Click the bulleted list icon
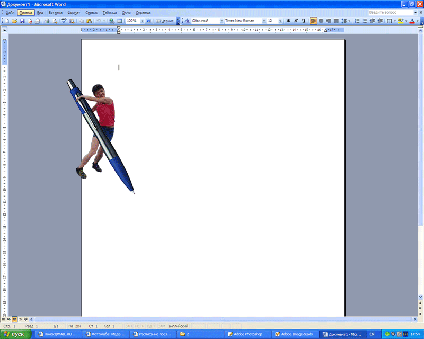Viewport: 424px width, 339px height. pos(365,21)
